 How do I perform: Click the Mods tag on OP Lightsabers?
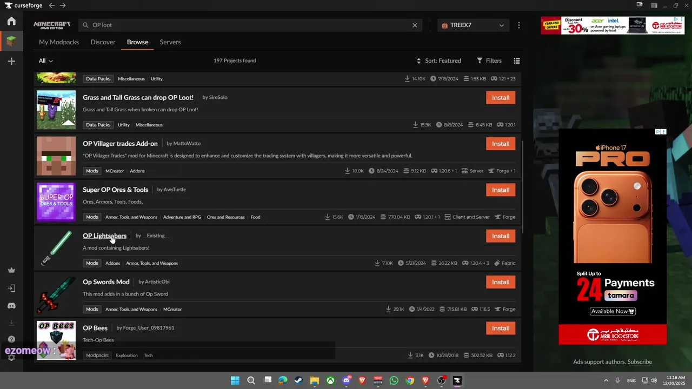(x=92, y=263)
